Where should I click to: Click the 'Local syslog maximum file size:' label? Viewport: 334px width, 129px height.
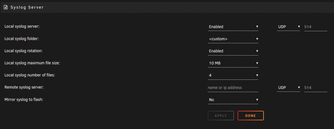tap(32, 63)
